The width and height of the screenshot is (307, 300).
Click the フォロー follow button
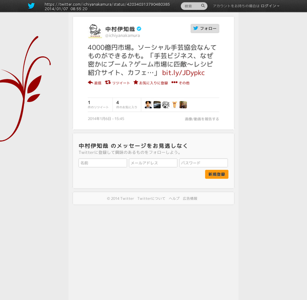pyautogui.click(x=205, y=28)
